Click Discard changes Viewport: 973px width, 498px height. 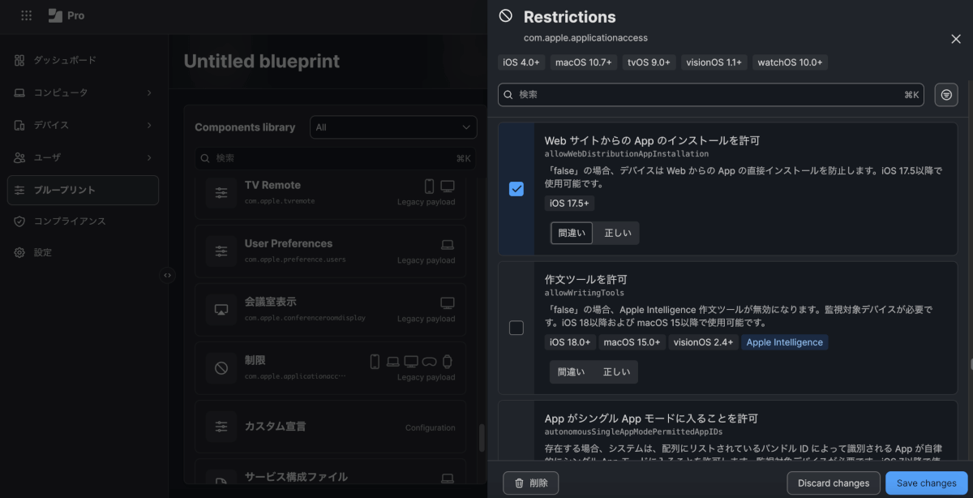pyautogui.click(x=834, y=483)
